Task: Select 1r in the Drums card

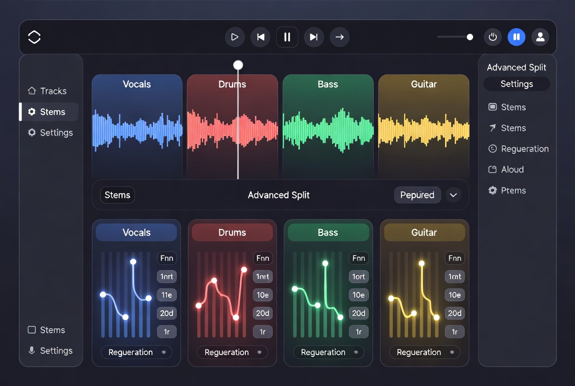Action: [262, 332]
